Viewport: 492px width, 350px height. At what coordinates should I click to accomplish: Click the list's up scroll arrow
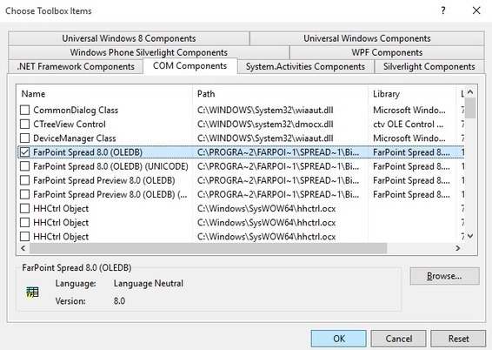(x=470, y=92)
